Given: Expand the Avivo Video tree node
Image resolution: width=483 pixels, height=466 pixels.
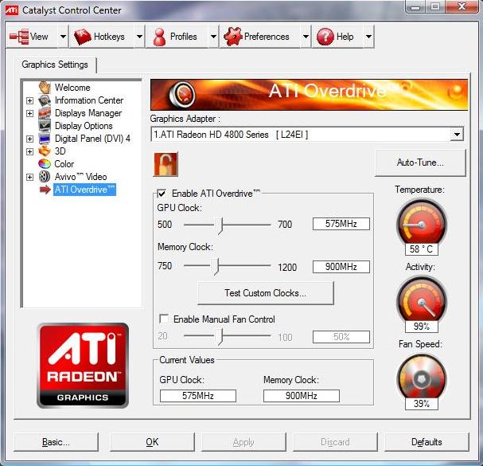Looking at the screenshot, I should 30,177.
